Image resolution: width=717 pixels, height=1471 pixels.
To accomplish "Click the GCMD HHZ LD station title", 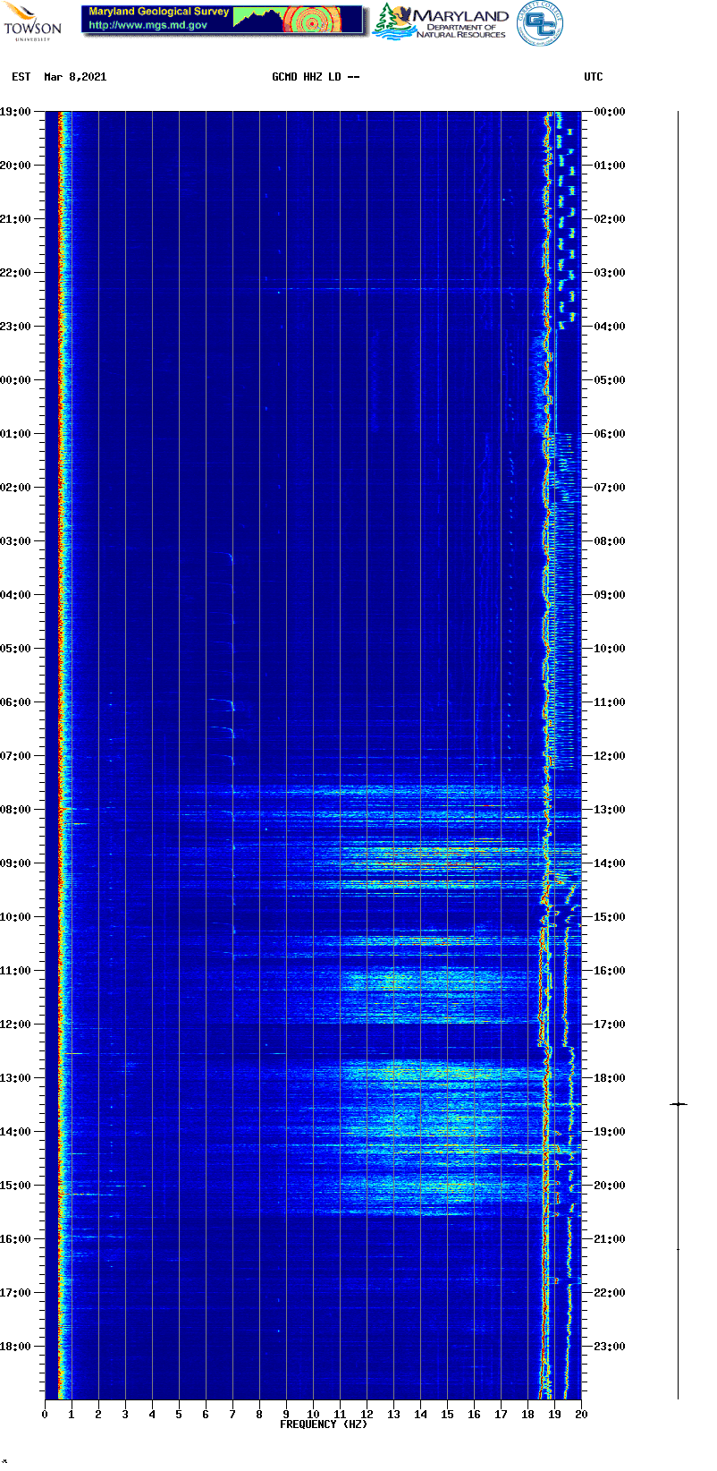I will [x=316, y=77].
